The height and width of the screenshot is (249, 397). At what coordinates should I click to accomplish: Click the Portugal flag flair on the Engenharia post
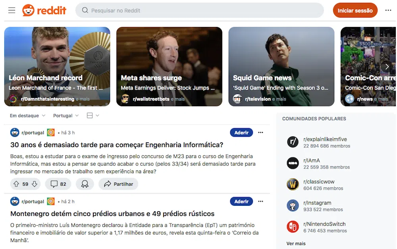(51, 132)
